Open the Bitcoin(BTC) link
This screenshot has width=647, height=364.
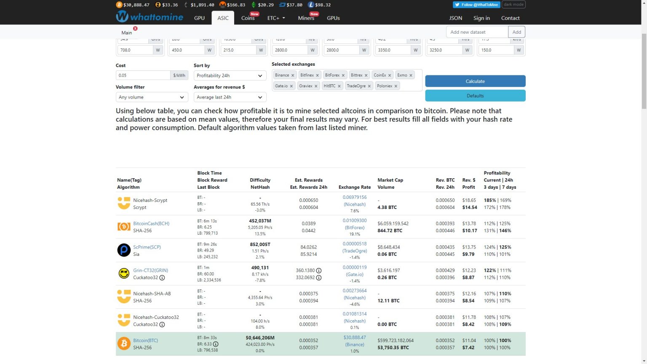tap(145, 340)
